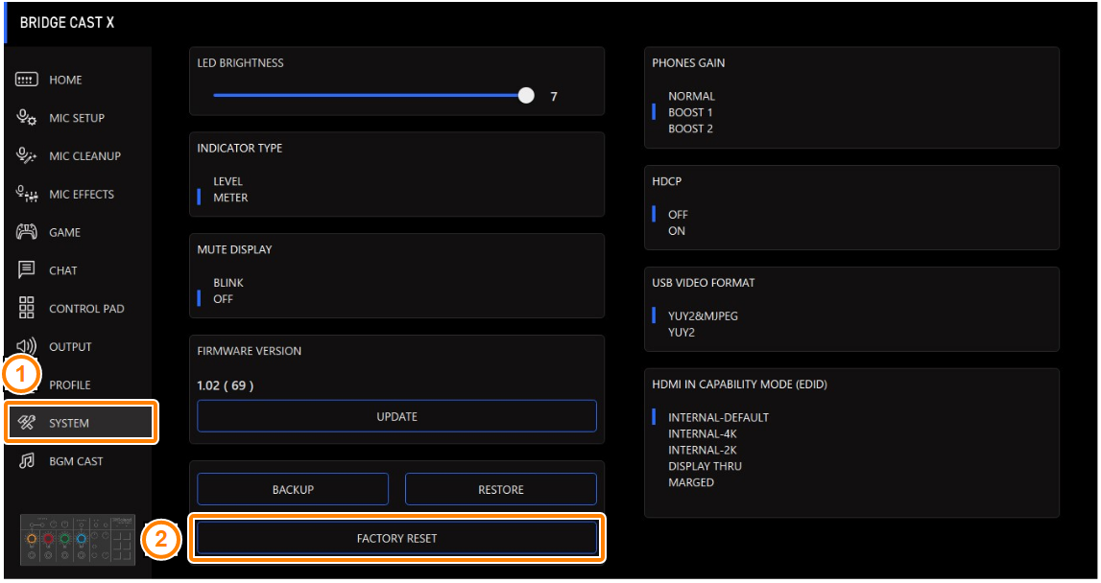Select BOOST 2 phones gain
The image size is (1101, 583).
[690, 128]
